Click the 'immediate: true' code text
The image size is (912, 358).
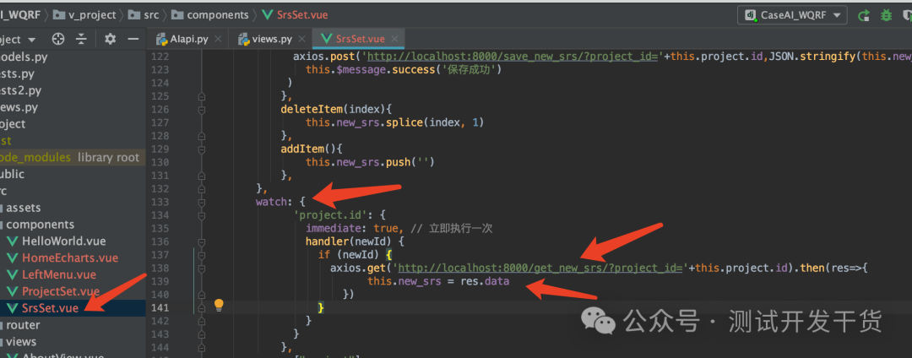pyautogui.click(x=352, y=229)
